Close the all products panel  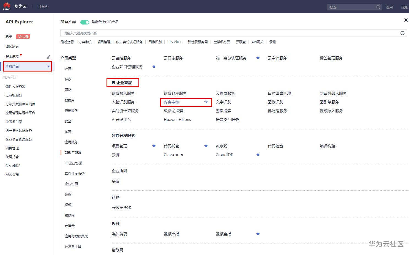click(x=406, y=20)
